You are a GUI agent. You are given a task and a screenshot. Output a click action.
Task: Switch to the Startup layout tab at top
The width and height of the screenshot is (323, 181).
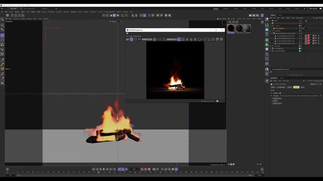(216, 9)
